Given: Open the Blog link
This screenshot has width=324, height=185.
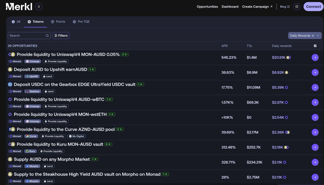Looking at the screenshot, I should tap(285, 6).
